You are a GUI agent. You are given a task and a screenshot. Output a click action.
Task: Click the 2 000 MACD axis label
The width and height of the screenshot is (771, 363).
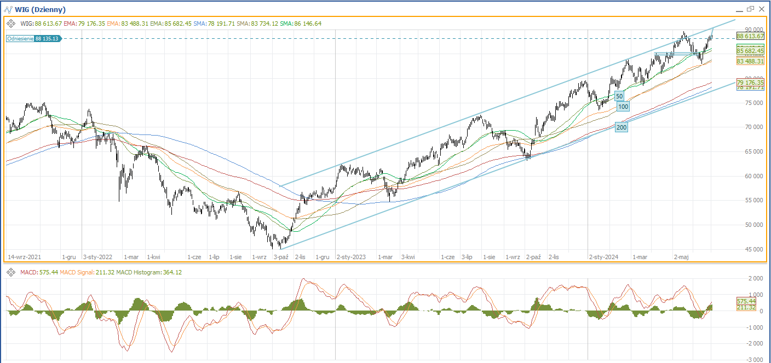[x=756, y=279]
